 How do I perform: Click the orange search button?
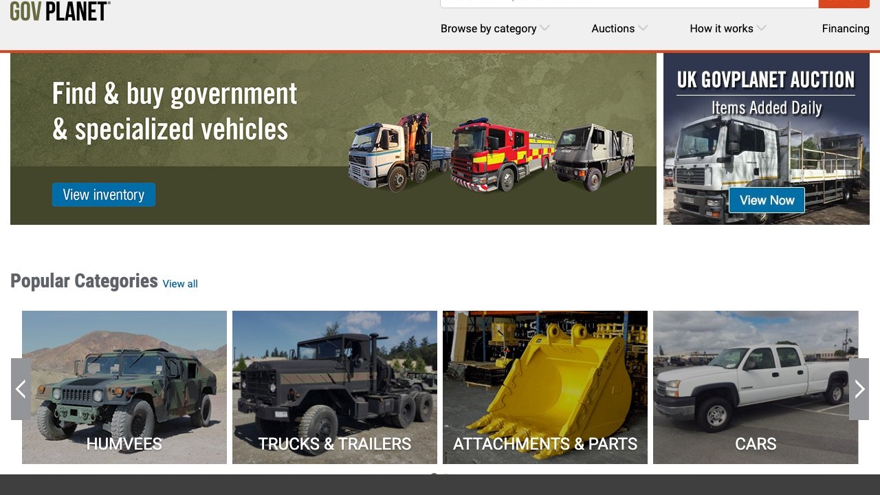[844, 3]
